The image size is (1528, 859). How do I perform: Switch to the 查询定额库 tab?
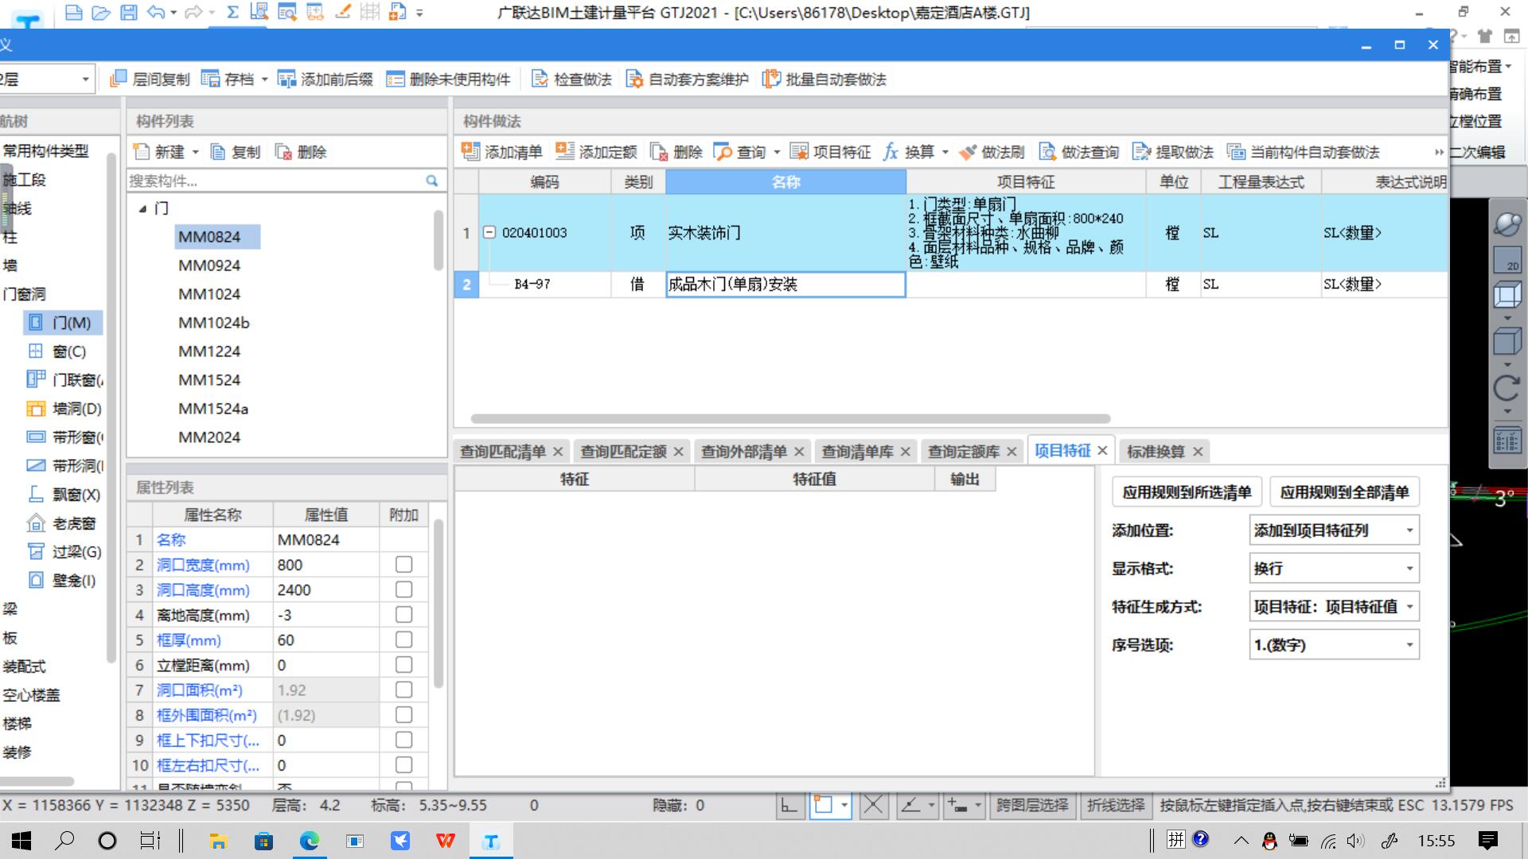coord(964,452)
